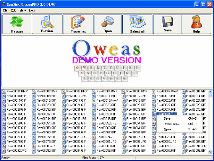The width and height of the screenshot is (214, 161).
Task: Click the file list scrollbar down arrow
Action: point(210,152)
